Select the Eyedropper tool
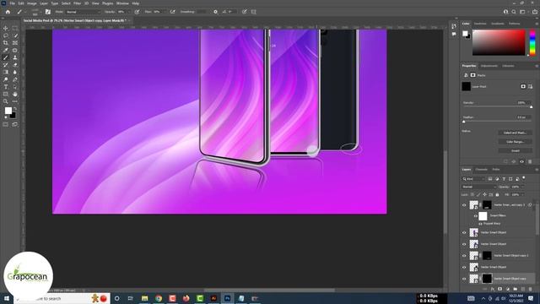The height and width of the screenshot is (304, 540). 6,51
